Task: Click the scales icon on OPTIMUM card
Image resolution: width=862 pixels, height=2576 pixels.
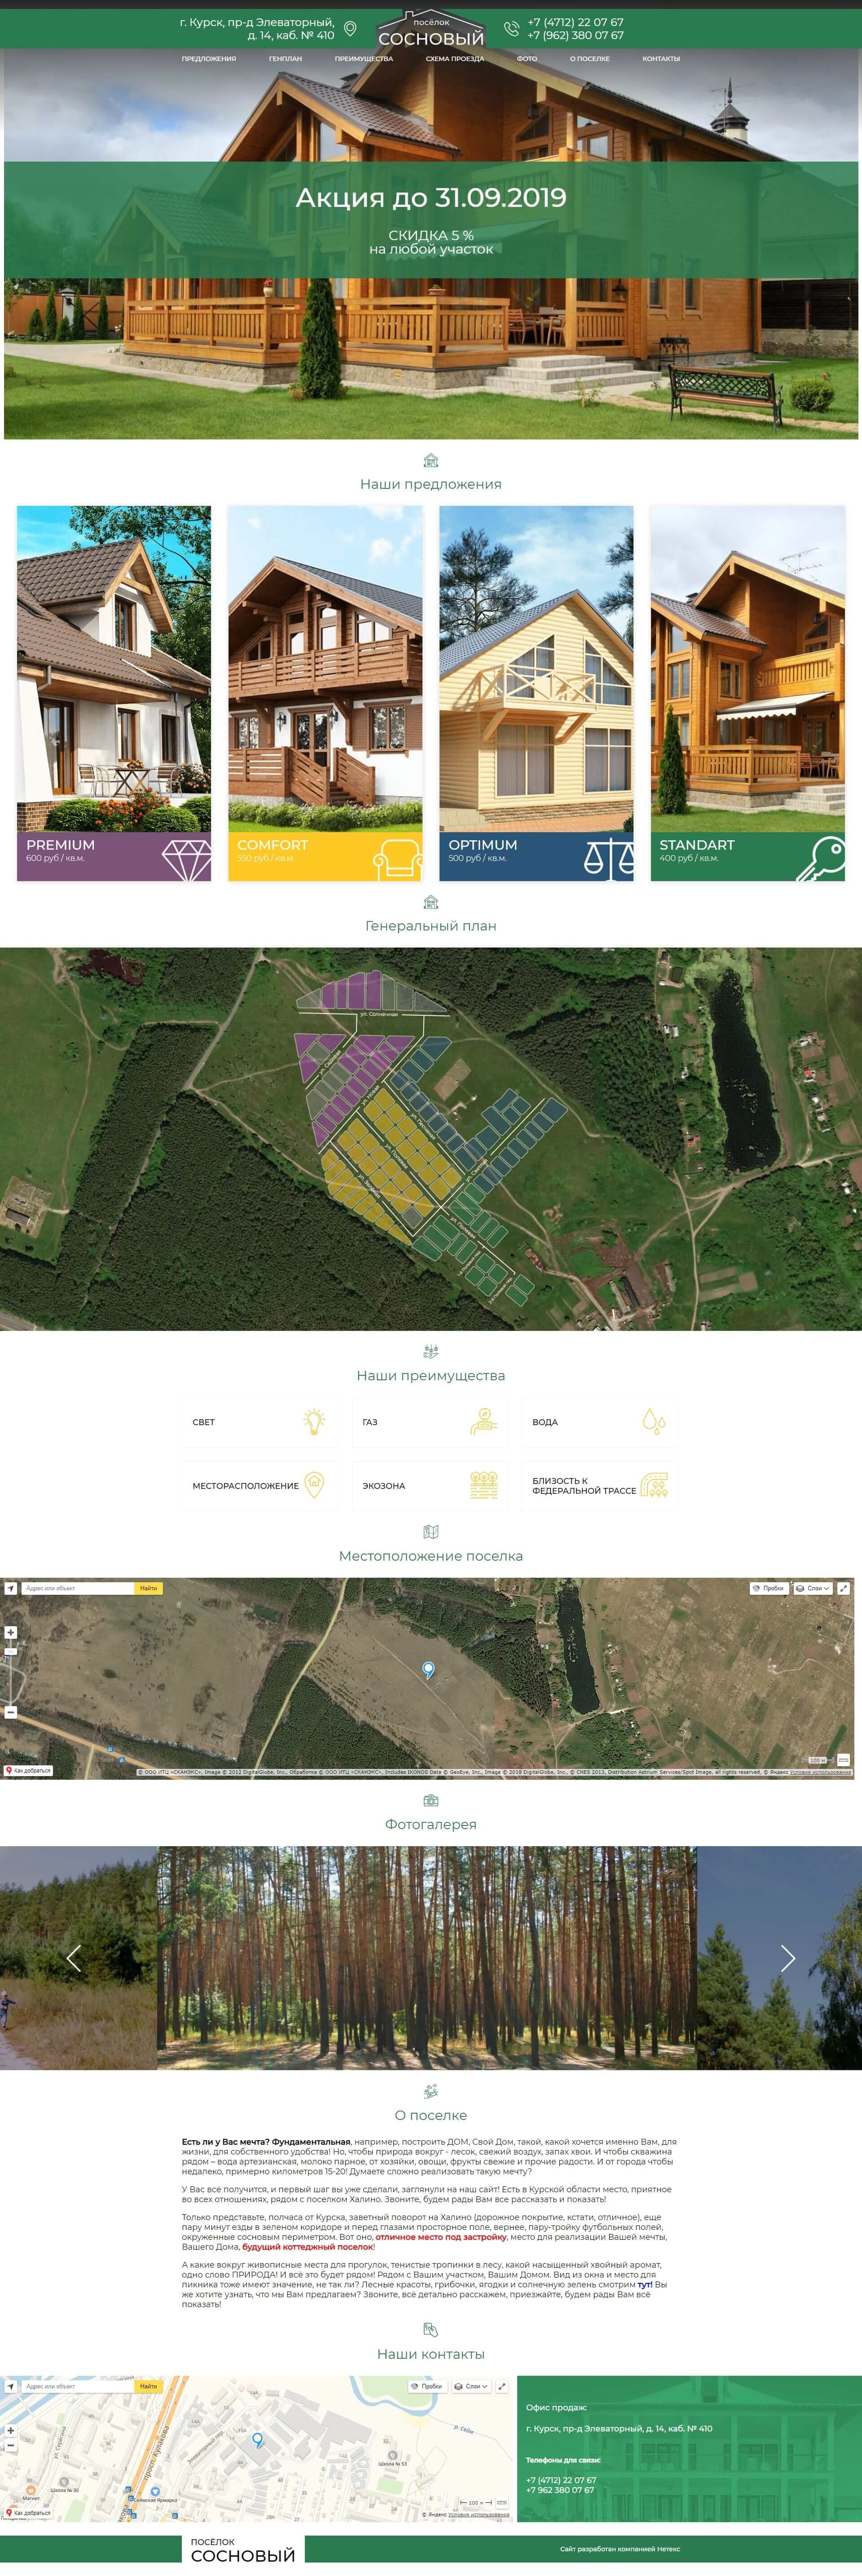Action: point(609,859)
